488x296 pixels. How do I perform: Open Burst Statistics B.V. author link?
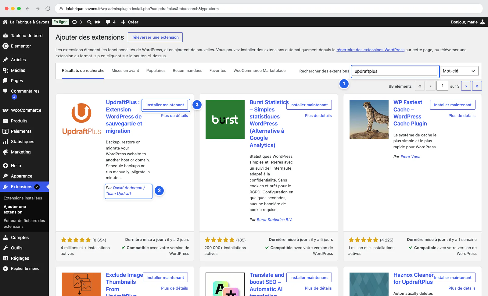(x=274, y=220)
